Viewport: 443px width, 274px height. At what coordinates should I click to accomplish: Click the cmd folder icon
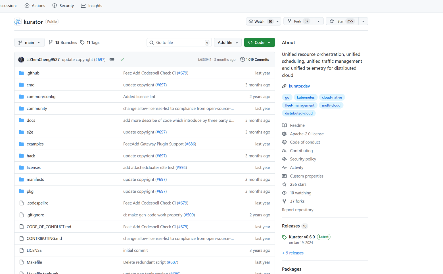point(21,85)
